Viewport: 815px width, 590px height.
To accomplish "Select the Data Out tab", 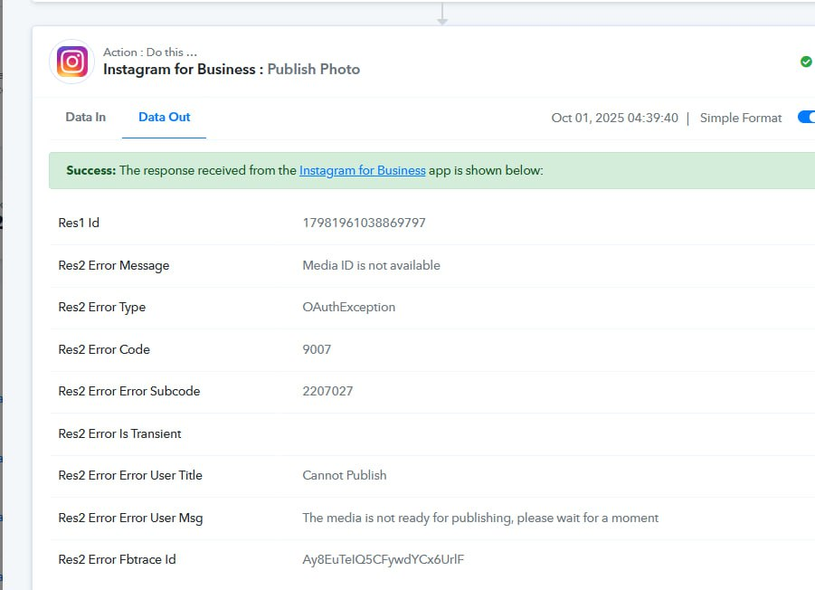I will (x=164, y=118).
